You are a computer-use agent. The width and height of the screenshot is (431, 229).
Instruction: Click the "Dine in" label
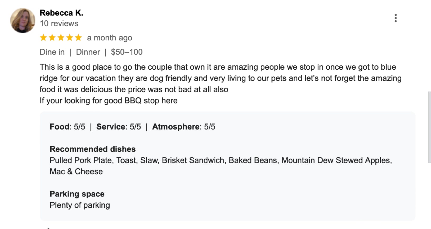tap(52, 52)
